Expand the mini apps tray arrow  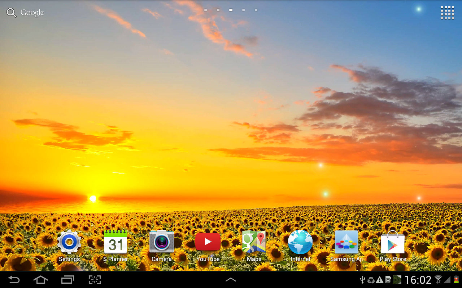click(231, 280)
